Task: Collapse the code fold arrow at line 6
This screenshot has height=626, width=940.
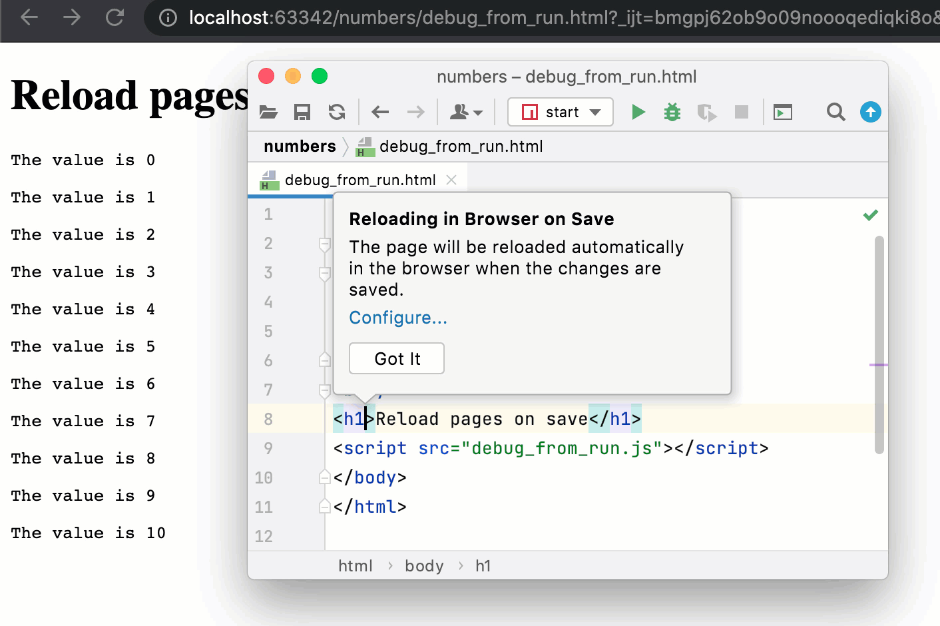Action: coord(324,359)
